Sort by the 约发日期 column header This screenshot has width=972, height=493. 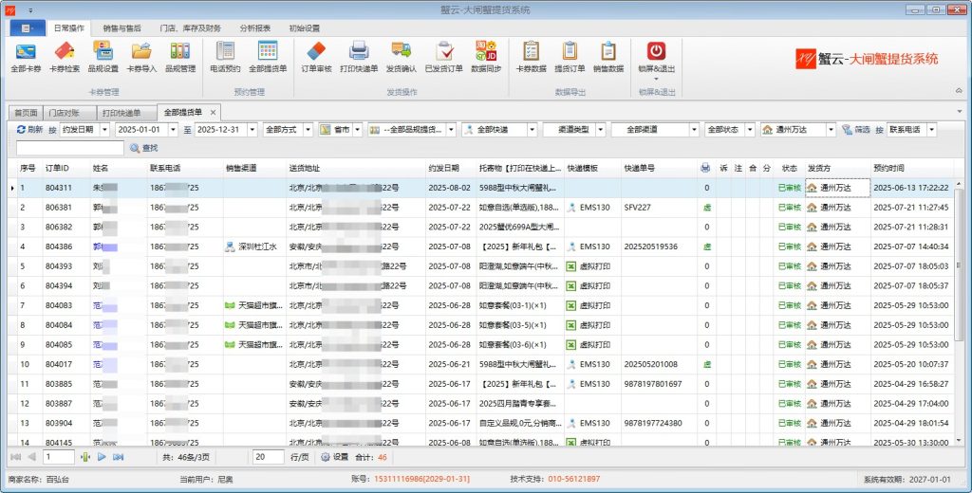tap(451, 168)
